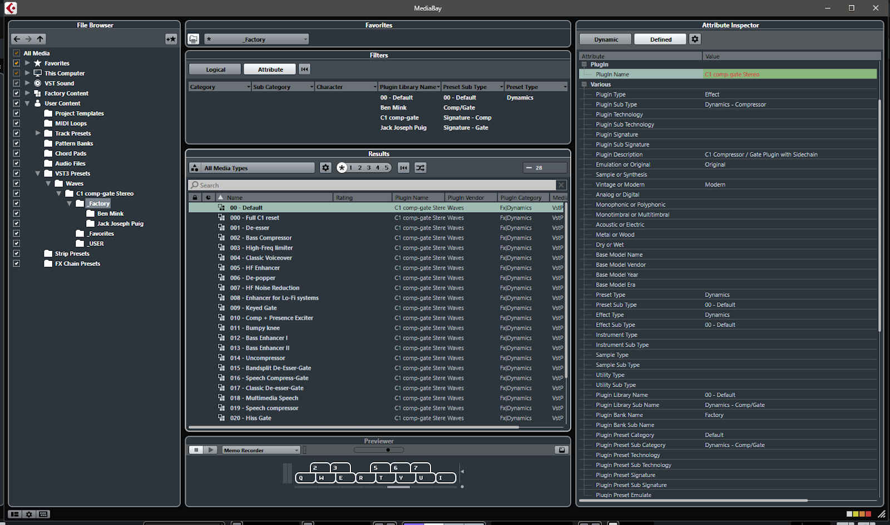Viewport: 890px width, 525px height.
Task: Click in the Results search field
Action: [372, 185]
